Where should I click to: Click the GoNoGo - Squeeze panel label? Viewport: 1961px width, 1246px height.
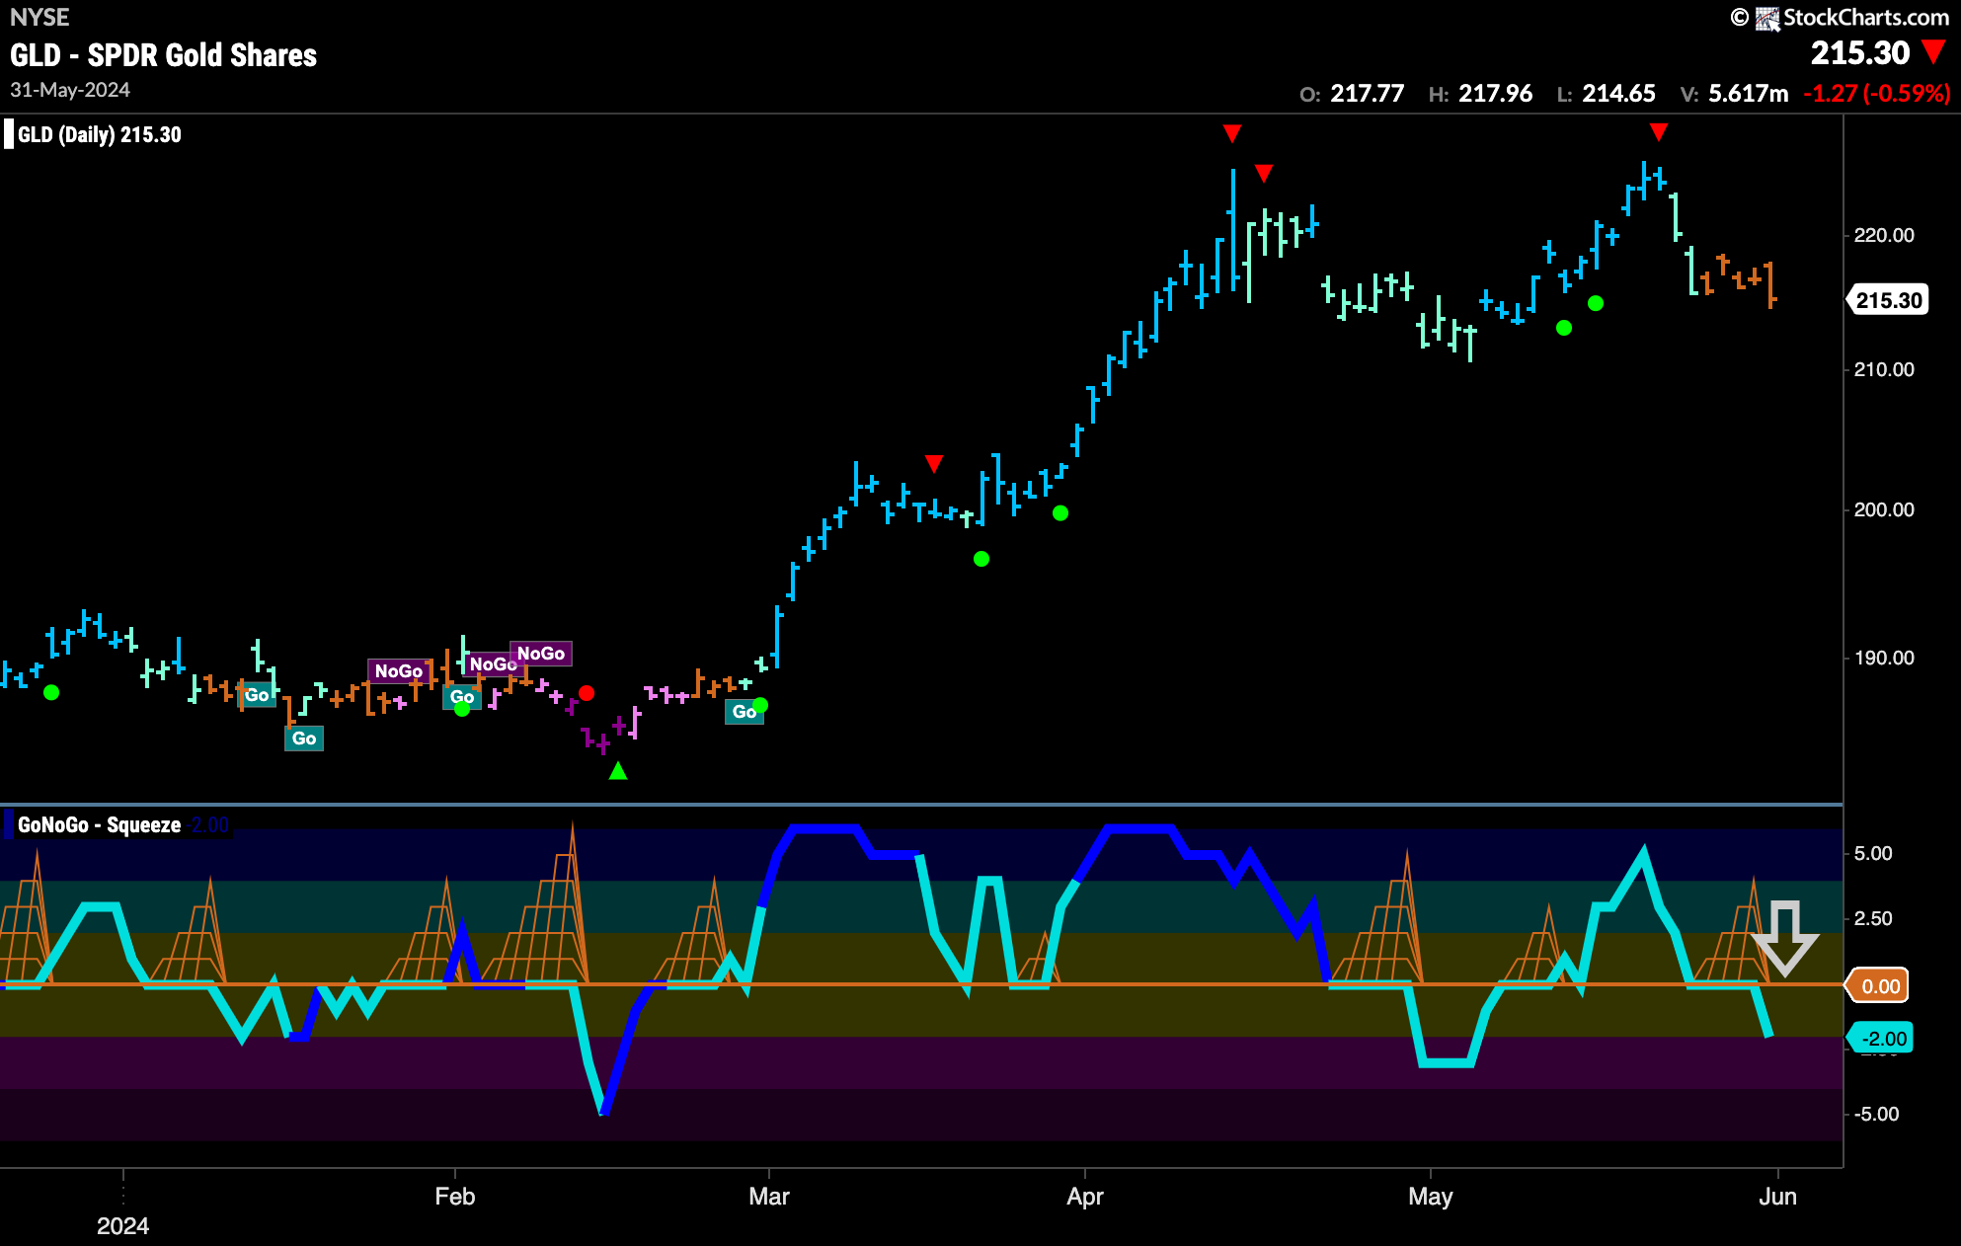(100, 824)
